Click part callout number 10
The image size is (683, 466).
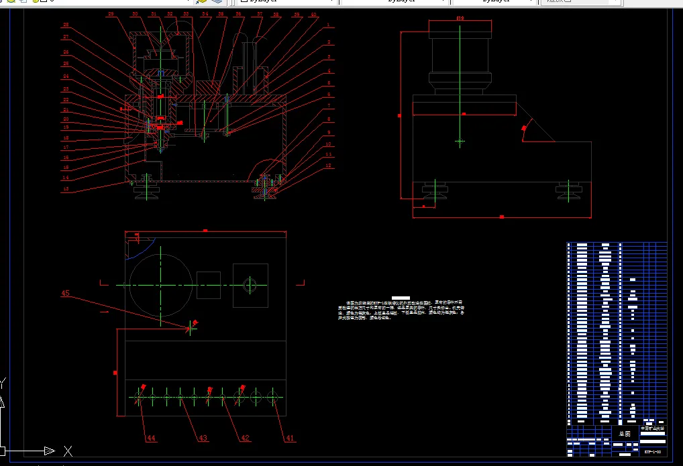329,143
